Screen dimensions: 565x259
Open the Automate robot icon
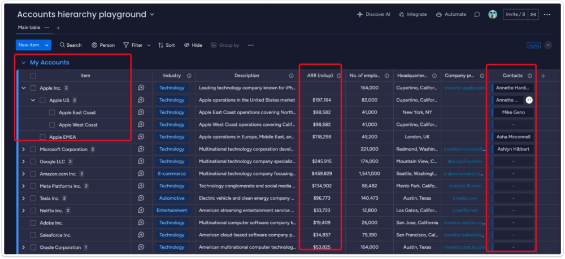pos(438,15)
